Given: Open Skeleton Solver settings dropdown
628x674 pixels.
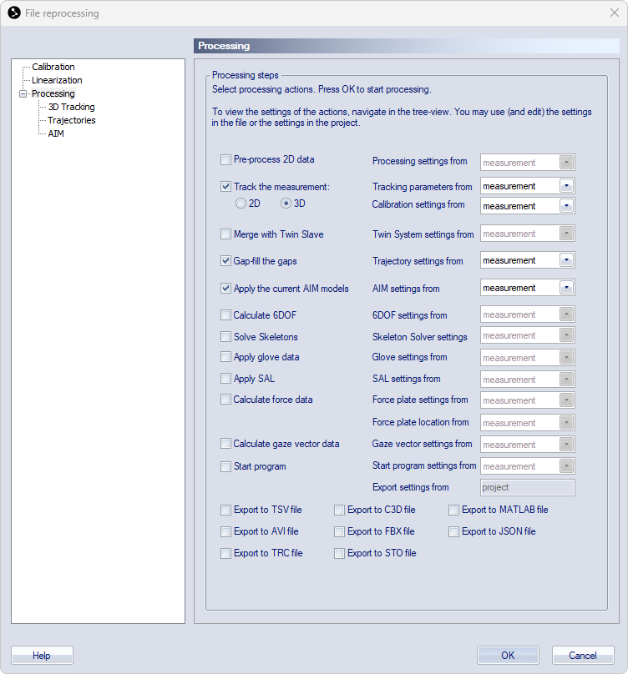Looking at the screenshot, I should (527, 335).
